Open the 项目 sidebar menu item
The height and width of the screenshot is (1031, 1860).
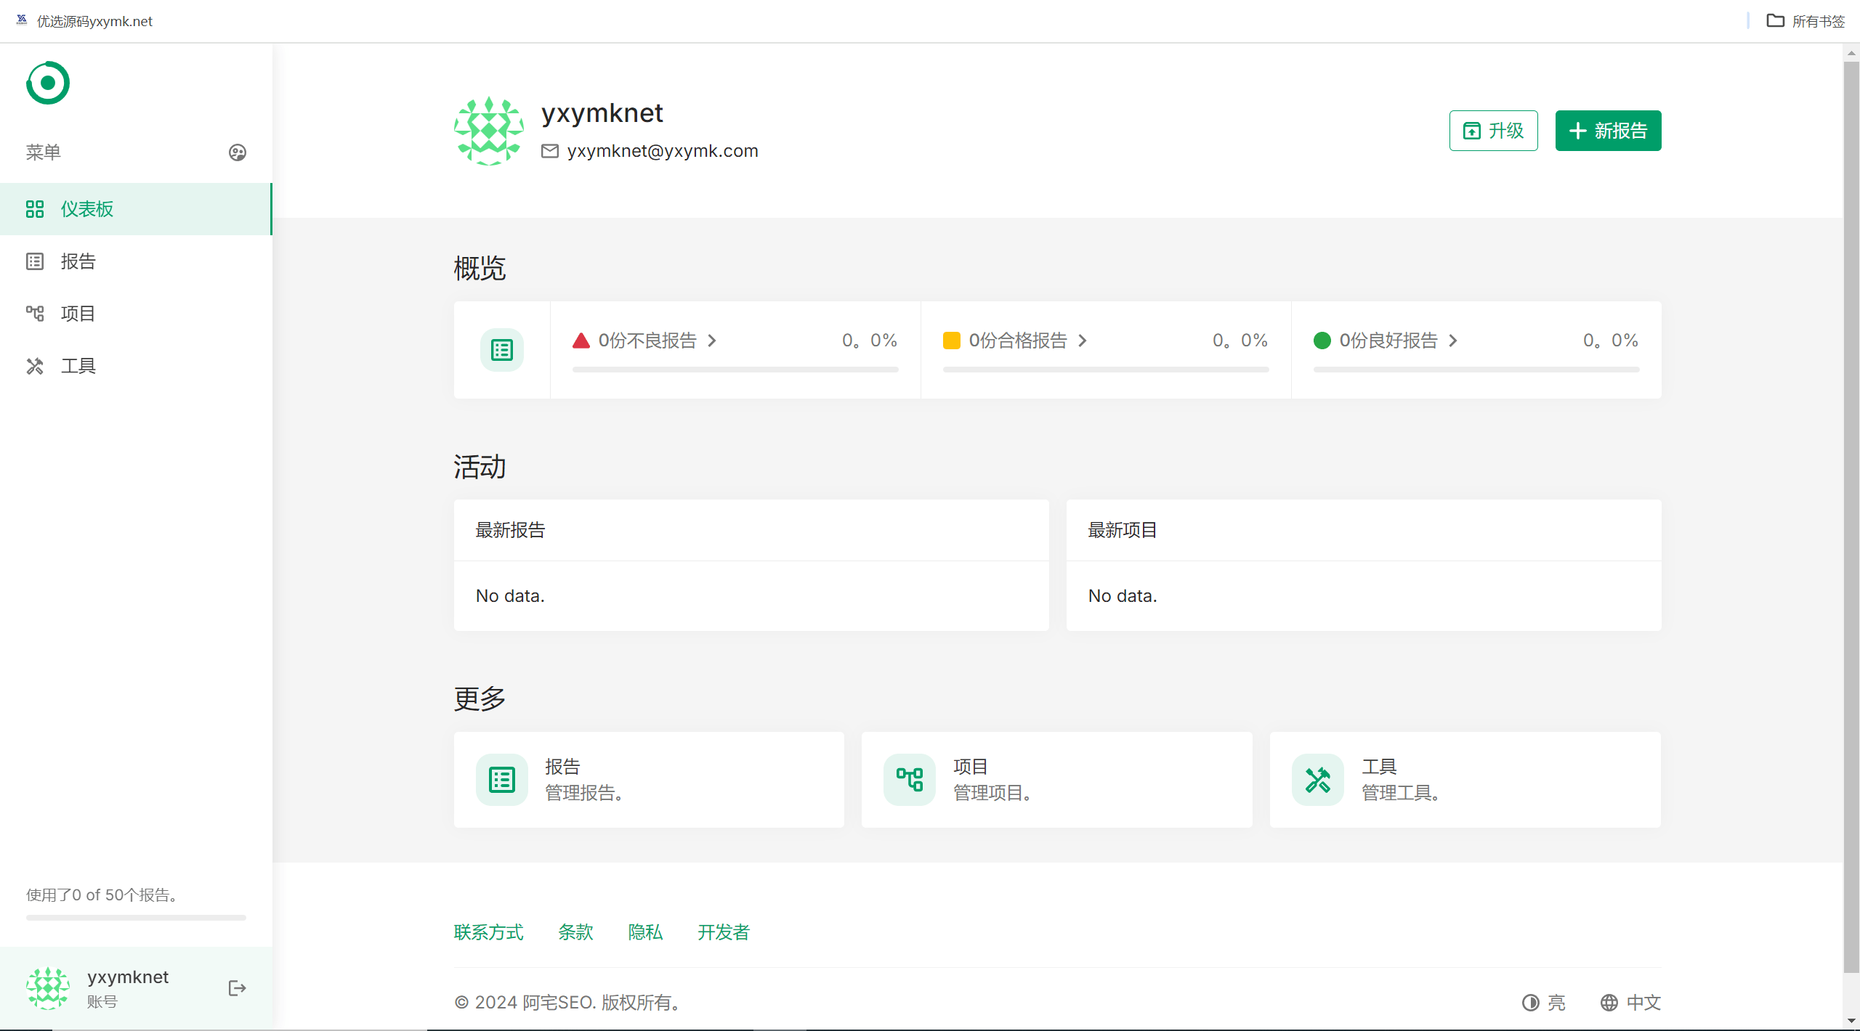(136, 314)
